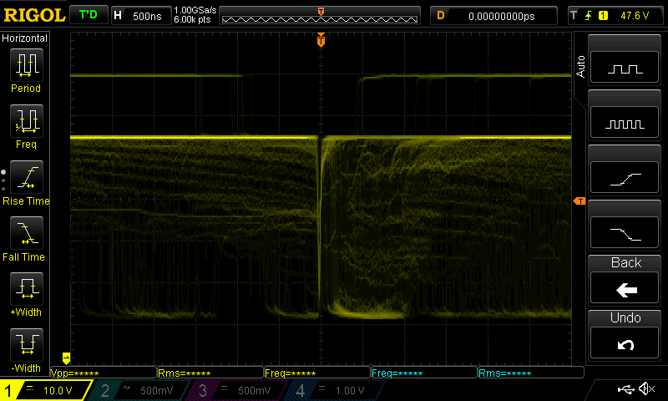Select the +Width measurement icon
The width and height of the screenshot is (668, 401).
[x=26, y=295]
